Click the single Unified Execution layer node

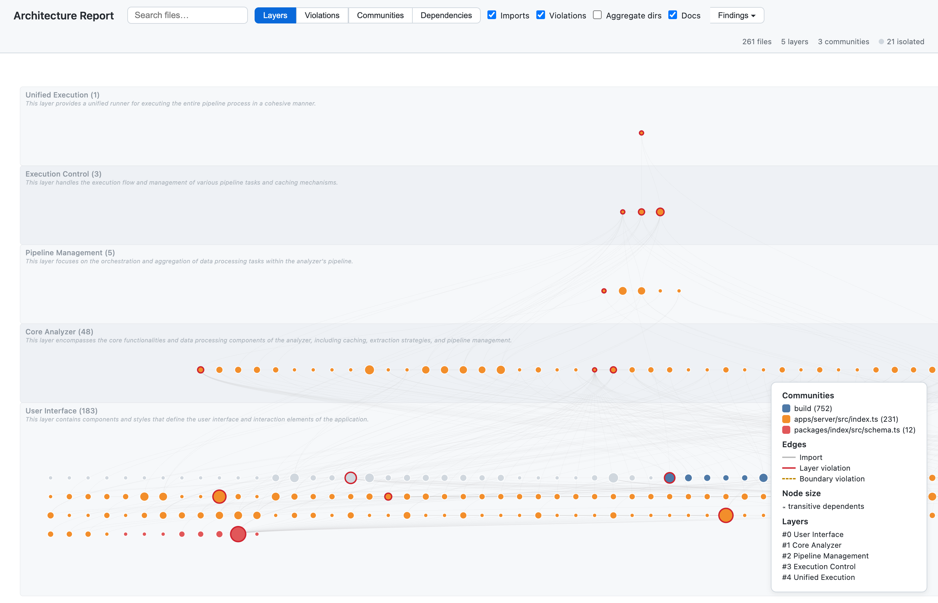click(641, 133)
